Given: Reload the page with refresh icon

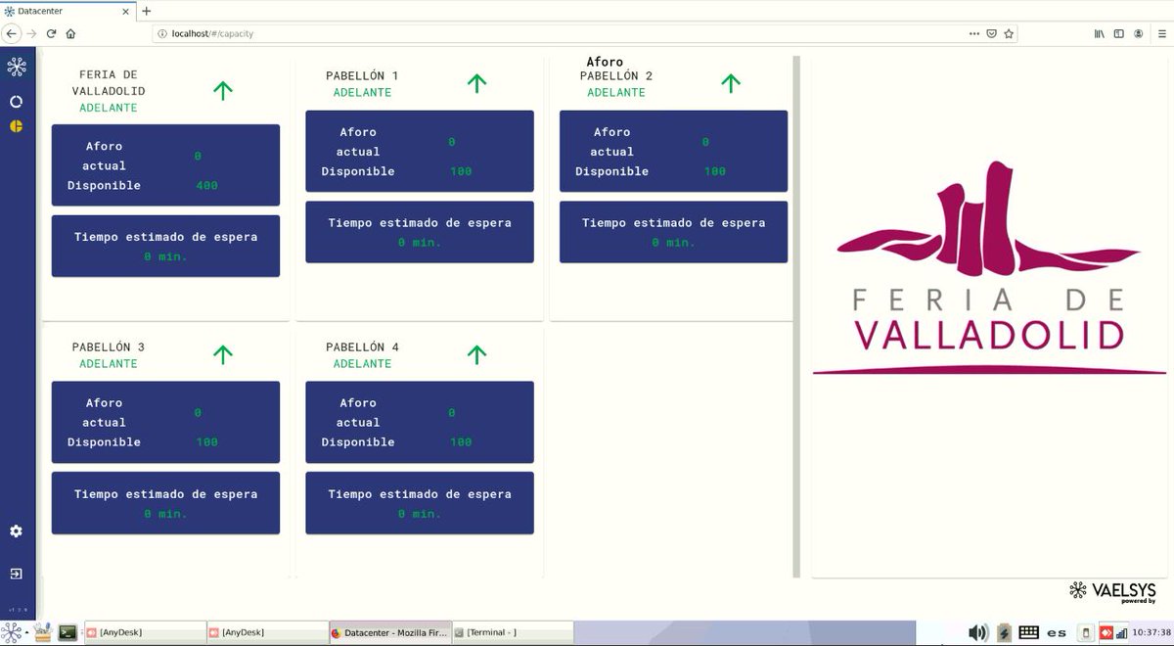Looking at the screenshot, I should point(52,33).
